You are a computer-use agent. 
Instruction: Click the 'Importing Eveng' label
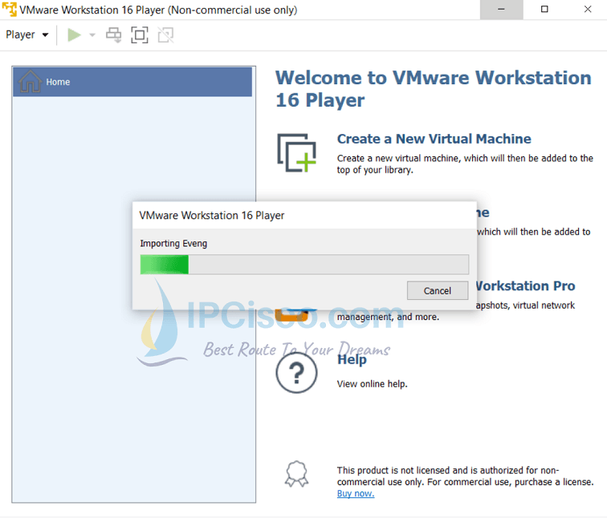[x=173, y=244]
